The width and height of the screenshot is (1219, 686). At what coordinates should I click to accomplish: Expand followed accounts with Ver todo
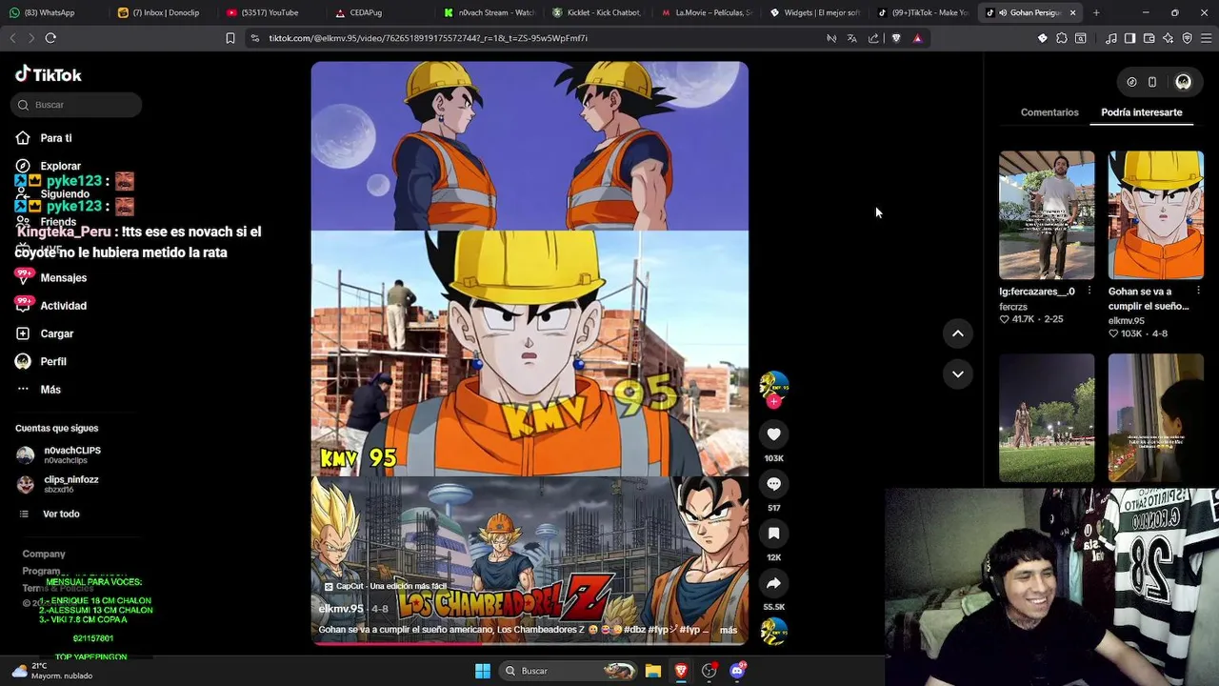[x=61, y=514]
